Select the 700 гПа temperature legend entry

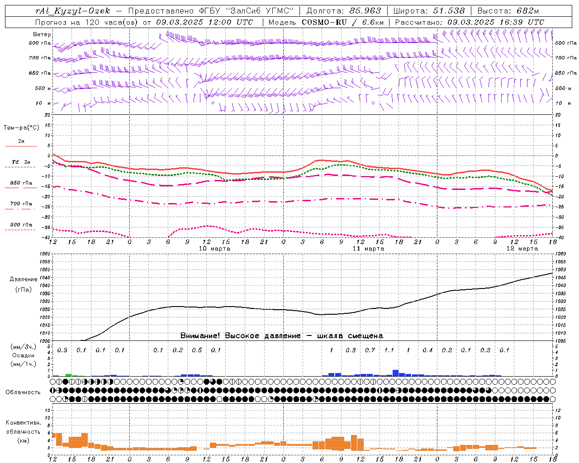pos(21,204)
